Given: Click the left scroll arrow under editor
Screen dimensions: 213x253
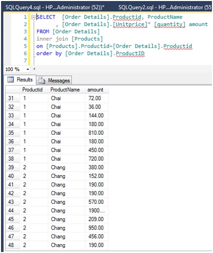Looking at the screenshot, I should [34, 69].
